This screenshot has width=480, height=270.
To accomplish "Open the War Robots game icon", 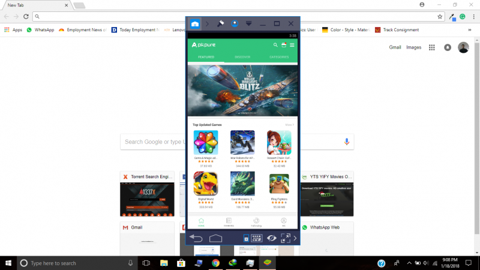I will click(x=242, y=142).
